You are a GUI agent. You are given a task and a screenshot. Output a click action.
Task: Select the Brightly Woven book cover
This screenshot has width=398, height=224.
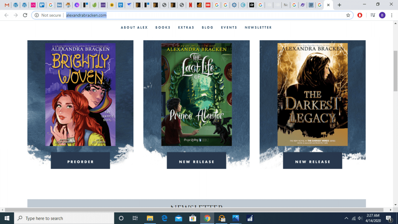80,94
